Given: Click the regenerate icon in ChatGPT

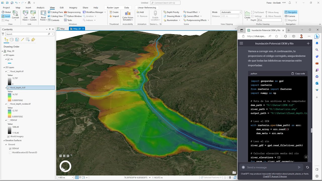Looking at the screenshot, I should click(x=307, y=167).
